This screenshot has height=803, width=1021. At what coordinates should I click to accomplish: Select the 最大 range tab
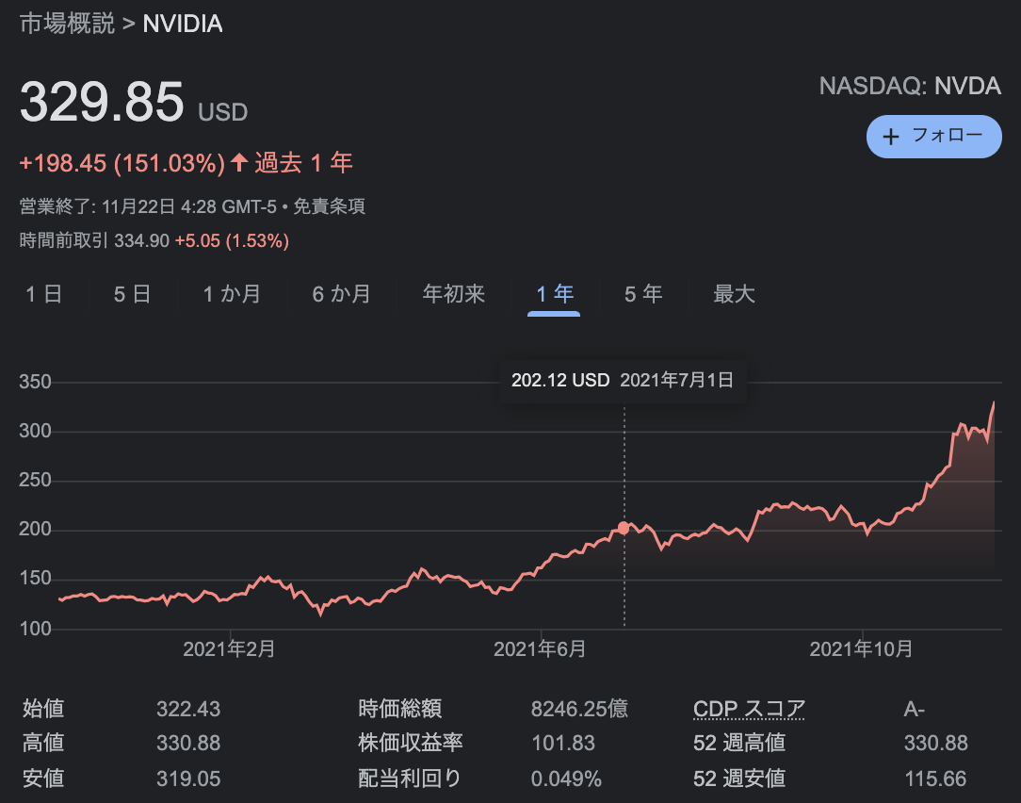[734, 294]
